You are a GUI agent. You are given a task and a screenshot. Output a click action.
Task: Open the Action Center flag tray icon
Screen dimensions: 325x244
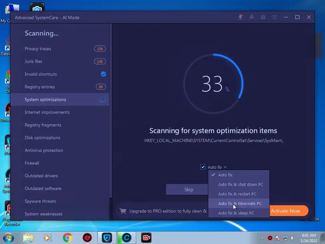[278, 238]
